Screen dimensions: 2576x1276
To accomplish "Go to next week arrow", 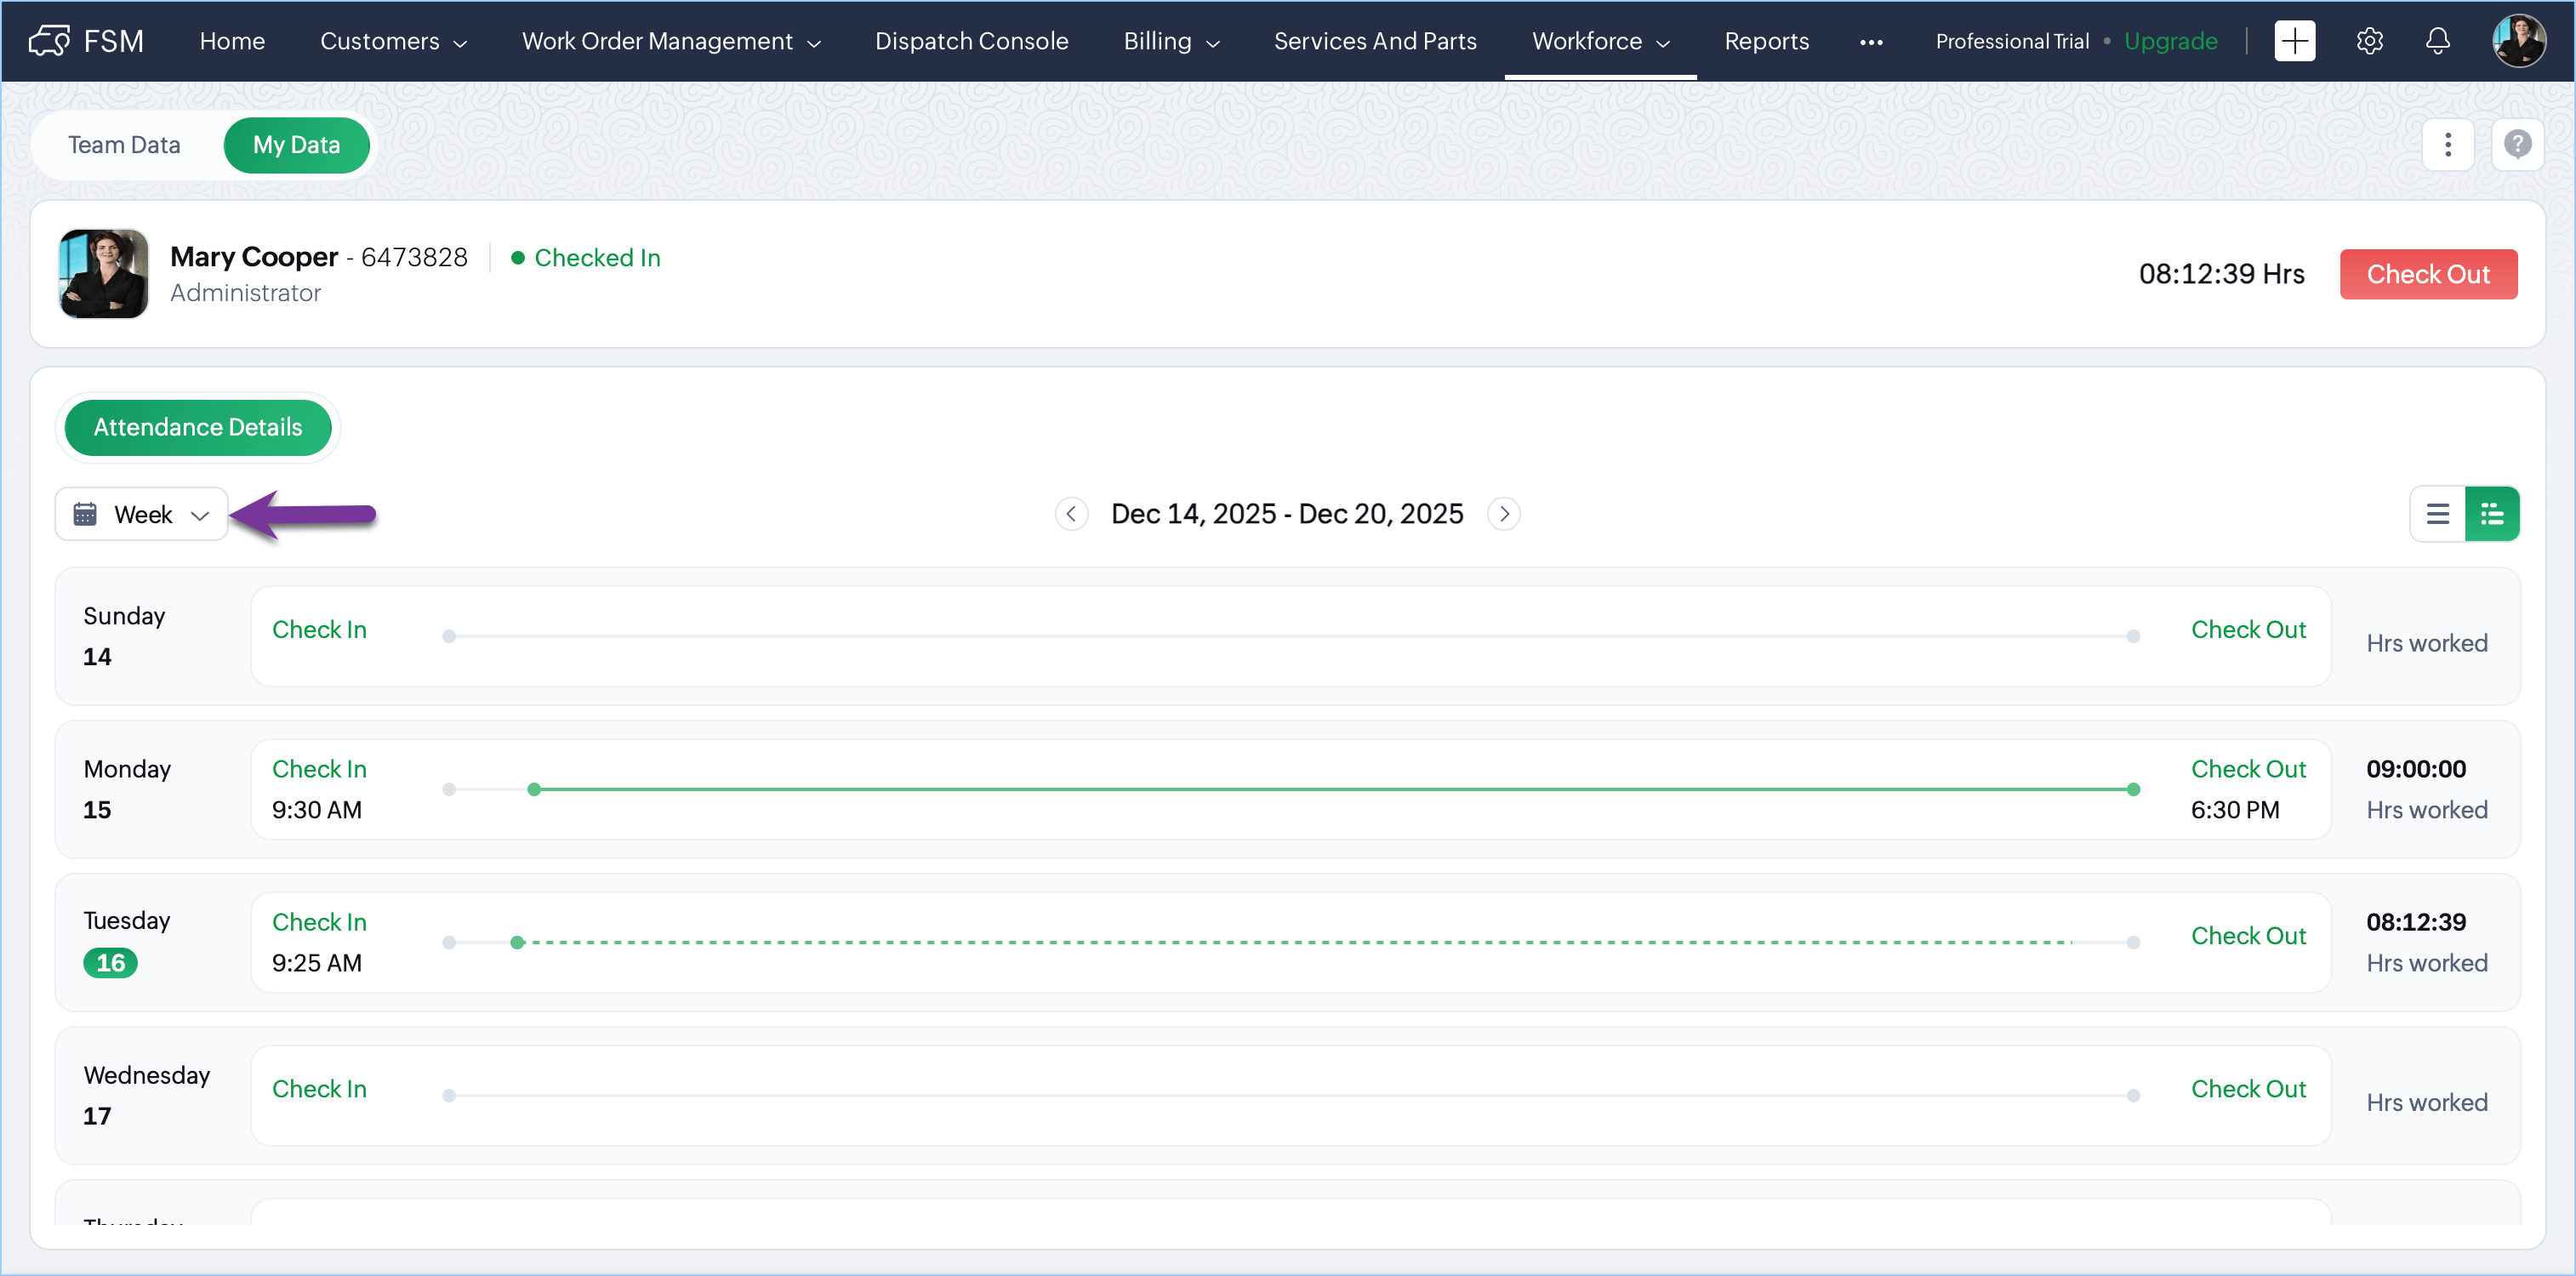I will pos(1503,514).
